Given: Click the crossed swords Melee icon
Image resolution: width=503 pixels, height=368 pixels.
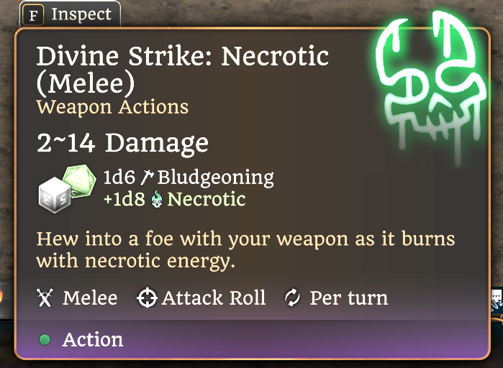Looking at the screenshot, I should [45, 298].
